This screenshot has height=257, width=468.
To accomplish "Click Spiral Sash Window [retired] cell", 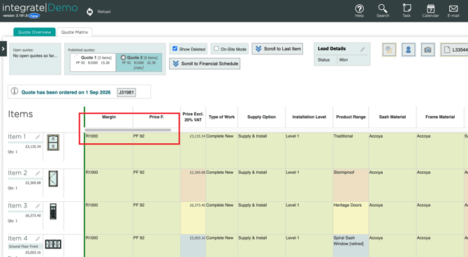I will pyautogui.click(x=351, y=246).
